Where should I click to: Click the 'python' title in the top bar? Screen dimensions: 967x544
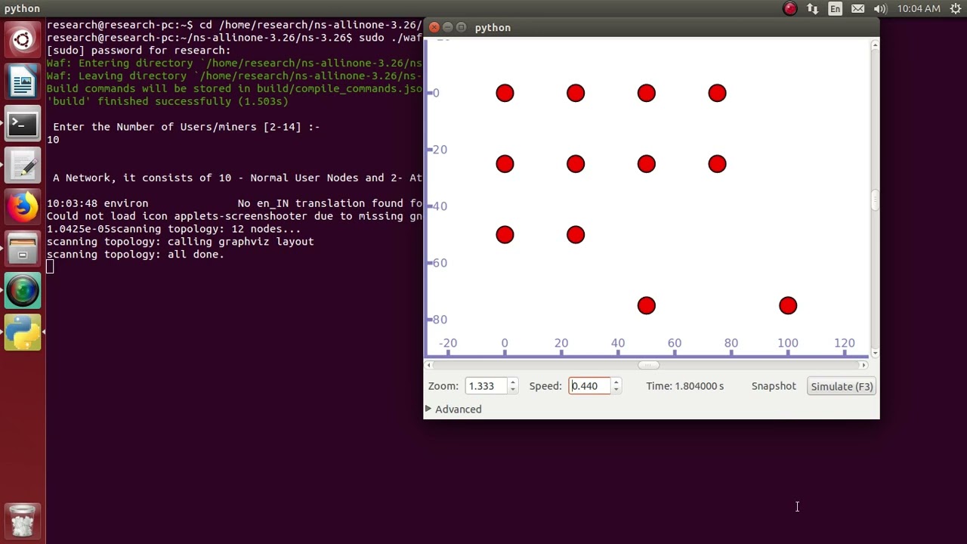pyautogui.click(x=22, y=9)
